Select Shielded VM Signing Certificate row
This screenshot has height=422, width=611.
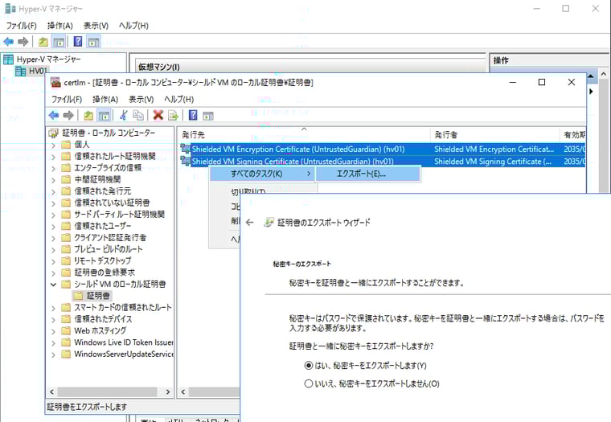pyautogui.click(x=382, y=162)
